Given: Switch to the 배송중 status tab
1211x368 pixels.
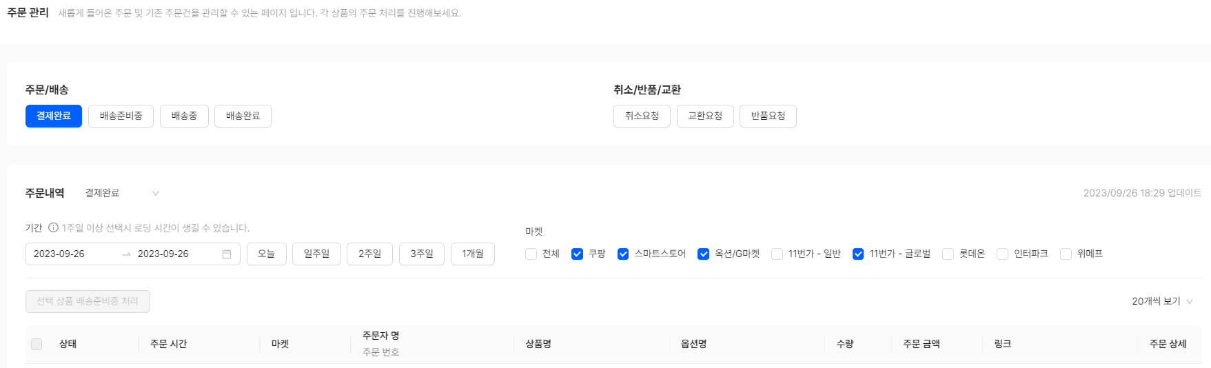Looking at the screenshot, I should click(184, 116).
